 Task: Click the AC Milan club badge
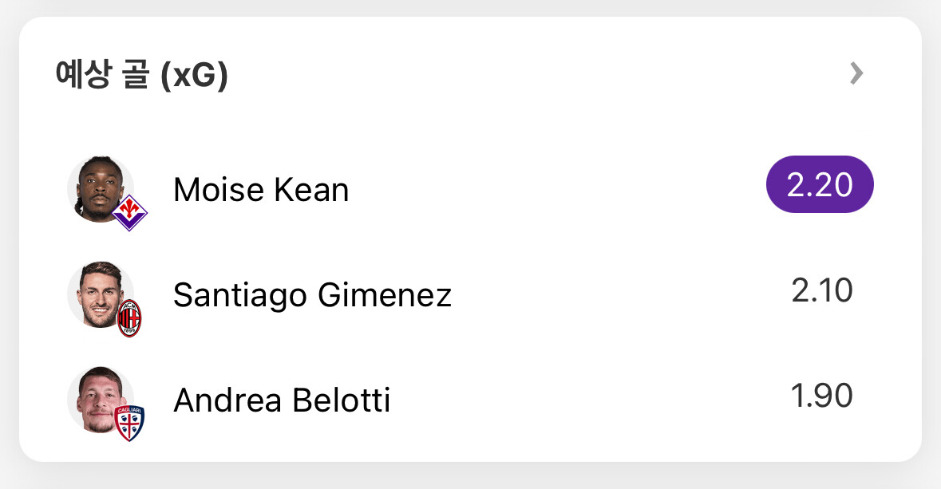[129, 319]
